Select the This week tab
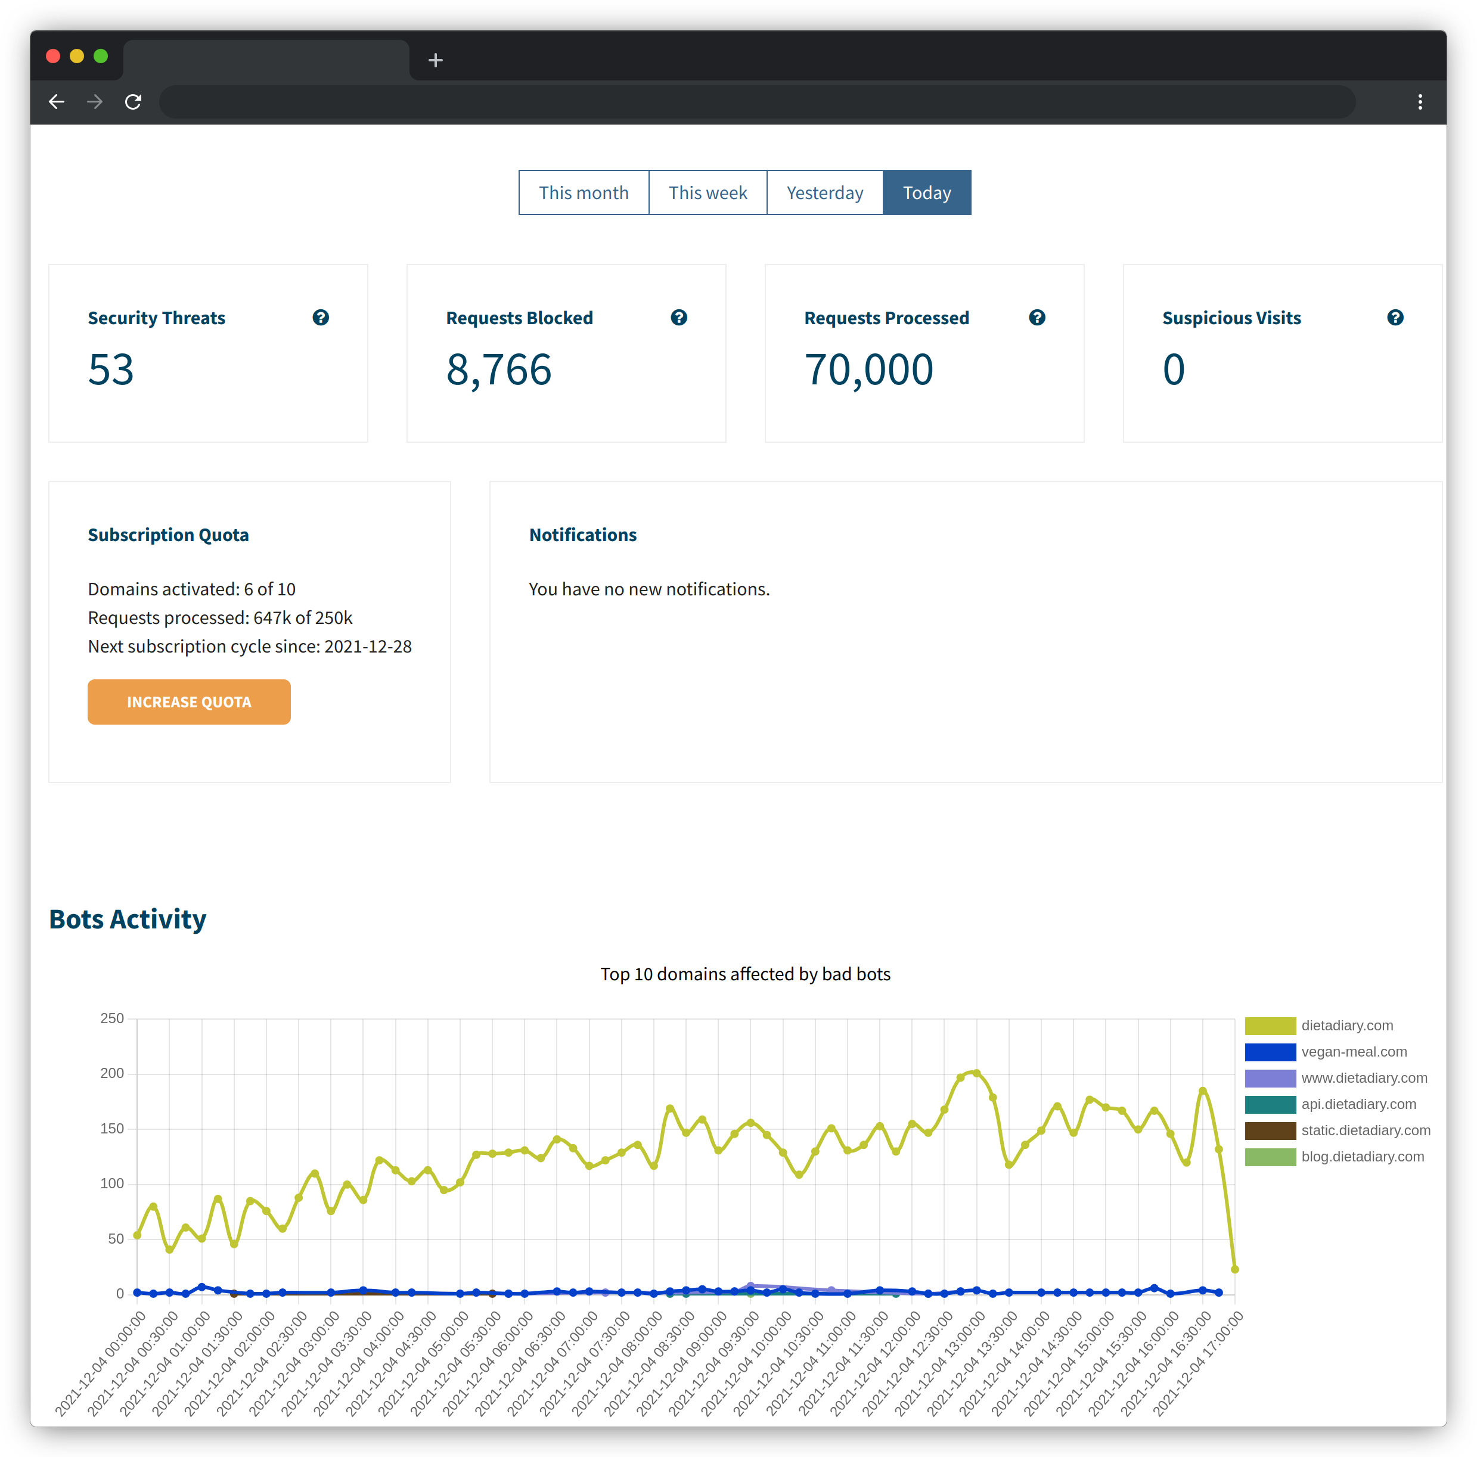The width and height of the screenshot is (1477, 1457). tap(707, 192)
